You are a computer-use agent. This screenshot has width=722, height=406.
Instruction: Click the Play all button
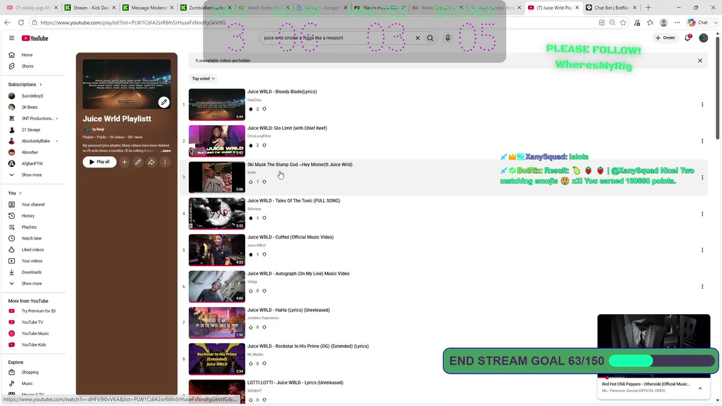(x=99, y=162)
